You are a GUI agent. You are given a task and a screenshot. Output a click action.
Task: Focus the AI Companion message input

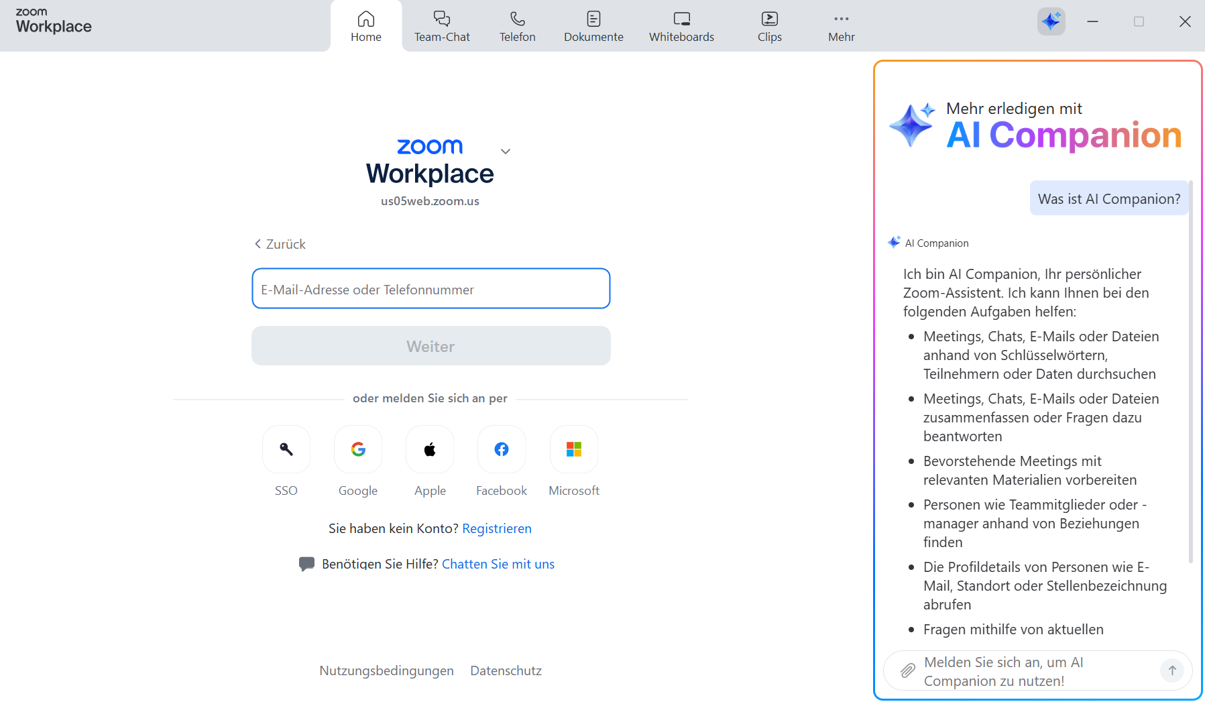coord(1038,671)
